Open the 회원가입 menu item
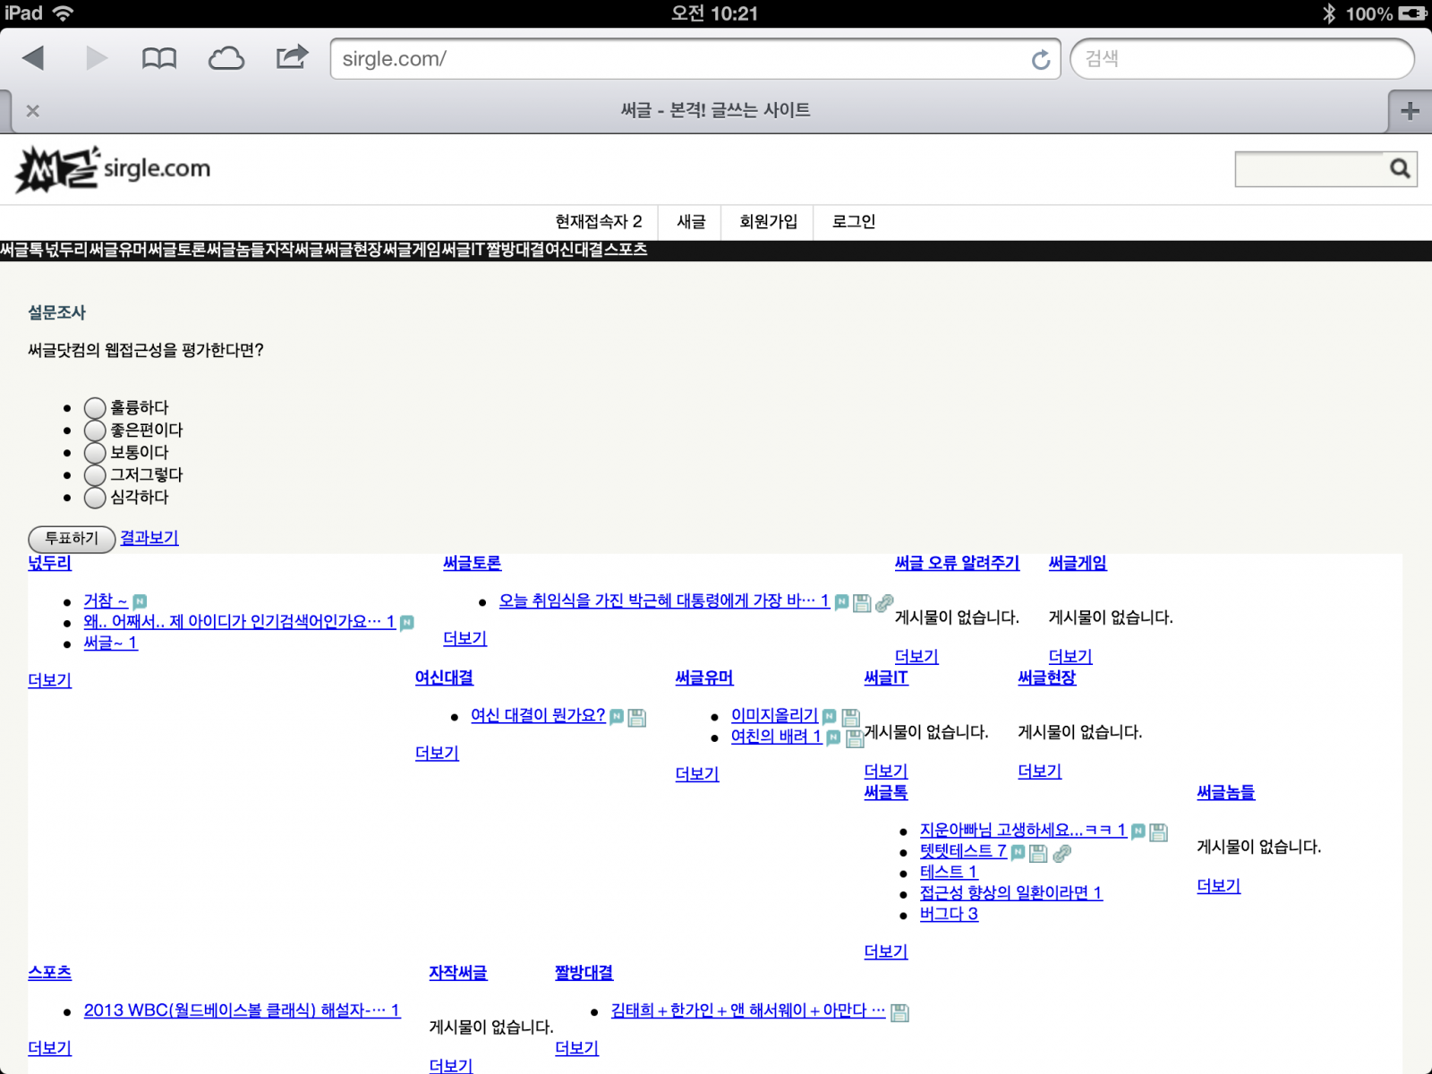Viewport: 1432px width, 1074px height. click(768, 222)
